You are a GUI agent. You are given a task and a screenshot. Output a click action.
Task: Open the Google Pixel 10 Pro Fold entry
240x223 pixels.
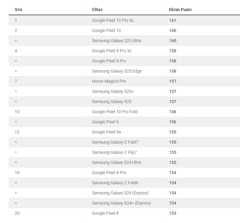114,112
